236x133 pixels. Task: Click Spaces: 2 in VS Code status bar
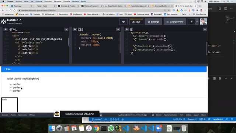[x=192, y=119]
